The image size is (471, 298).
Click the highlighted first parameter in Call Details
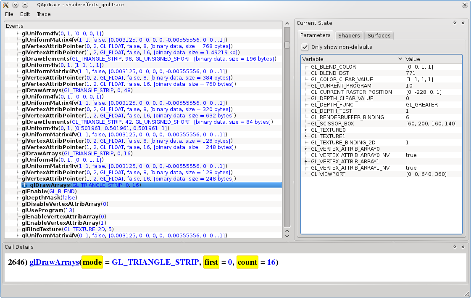pyautogui.click(x=211, y=262)
